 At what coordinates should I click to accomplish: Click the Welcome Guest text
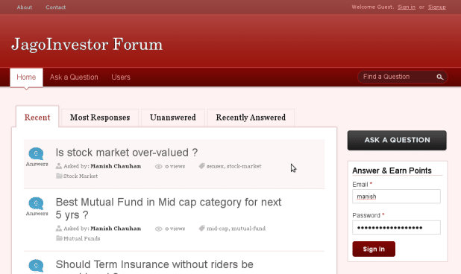[372, 7]
